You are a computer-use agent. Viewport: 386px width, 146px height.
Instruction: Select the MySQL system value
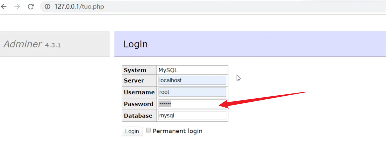[x=168, y=70]
